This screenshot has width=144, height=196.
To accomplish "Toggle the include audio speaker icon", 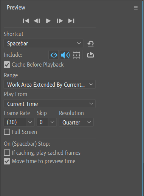I will pos(65,55).
